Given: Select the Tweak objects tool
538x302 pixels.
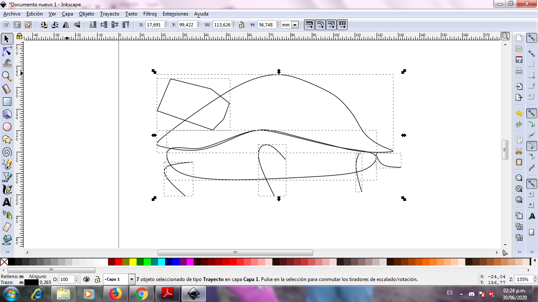Looking at the screenshot, I should click(x=7, y=64).
